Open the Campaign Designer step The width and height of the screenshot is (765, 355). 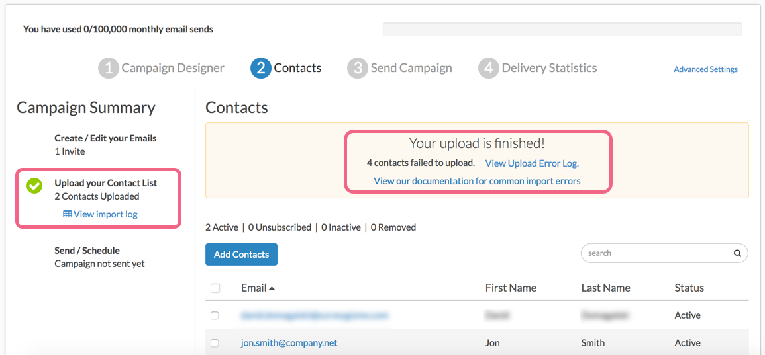coord(172,68)
